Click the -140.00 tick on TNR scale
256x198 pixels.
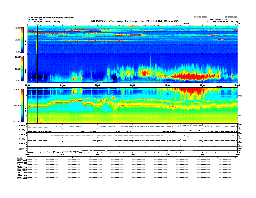coord(17,105)
